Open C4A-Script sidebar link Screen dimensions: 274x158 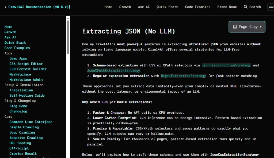[19, 148]
